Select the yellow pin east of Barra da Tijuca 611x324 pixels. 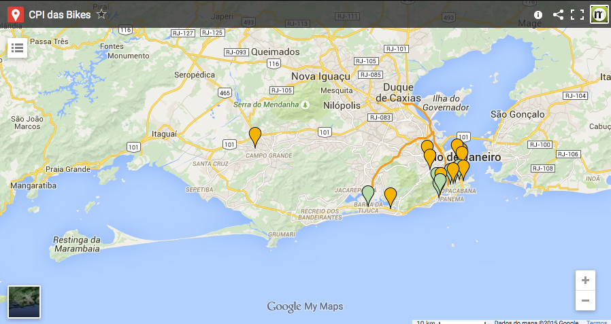pos(391,198)
